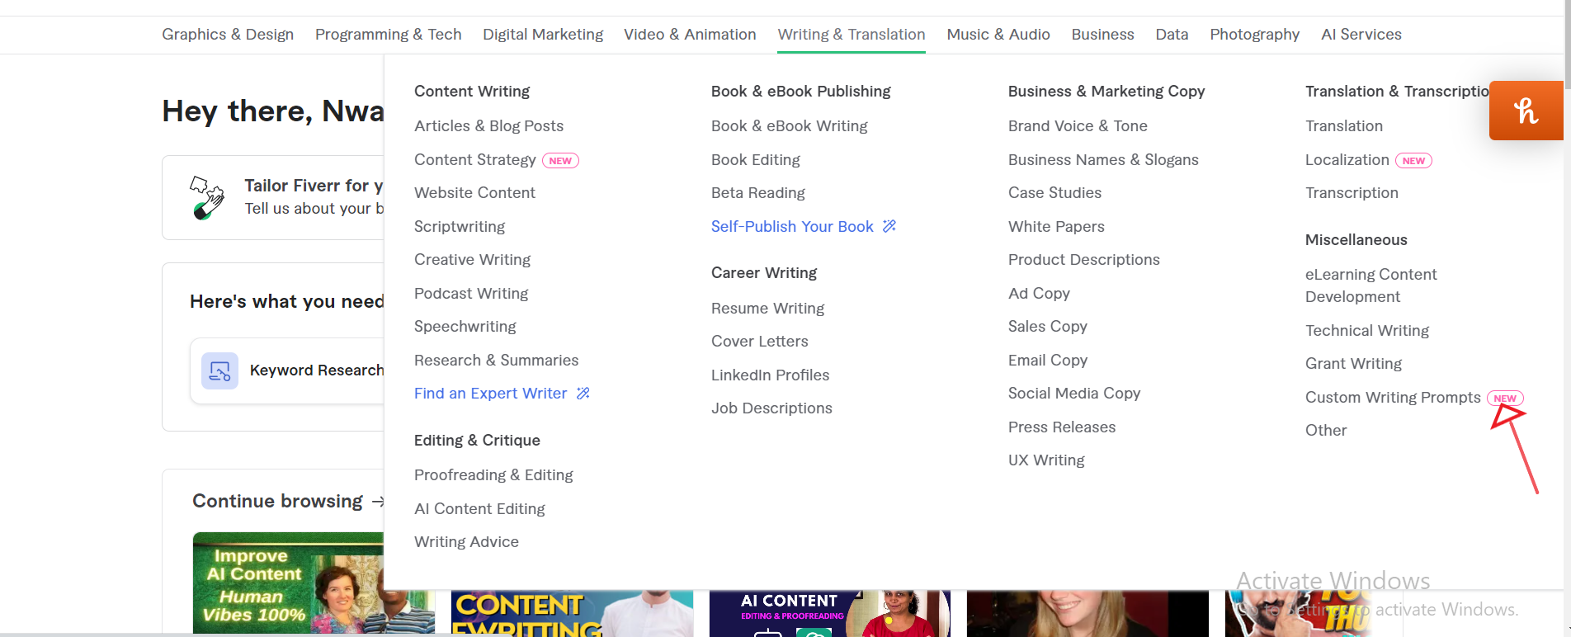The image size is (1571, 637).
Task: Select UX Writing from Business copy list
Action: tap(1046, 460)
